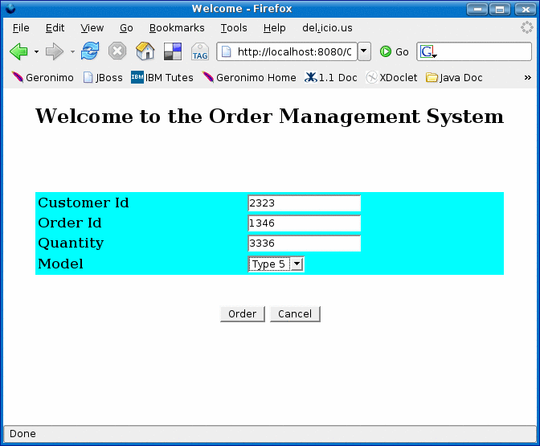Click the Order button
Screen dimensions: 540x446
click(x=243, y=314)
